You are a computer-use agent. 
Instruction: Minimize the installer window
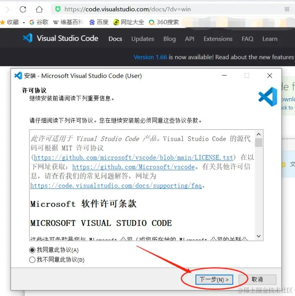coord(224,76)
